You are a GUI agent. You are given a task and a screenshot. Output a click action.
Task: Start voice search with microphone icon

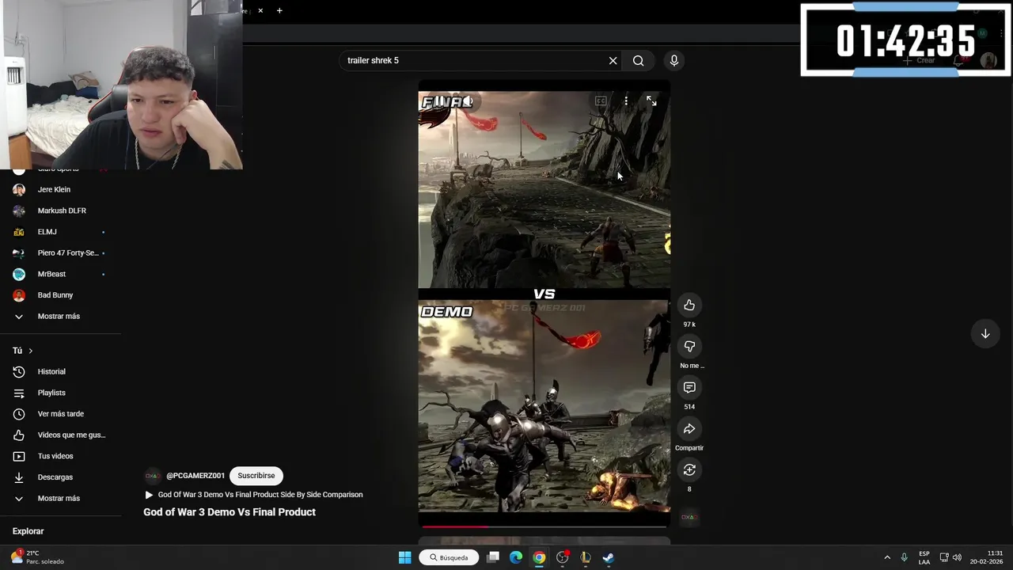click(674, 61)
